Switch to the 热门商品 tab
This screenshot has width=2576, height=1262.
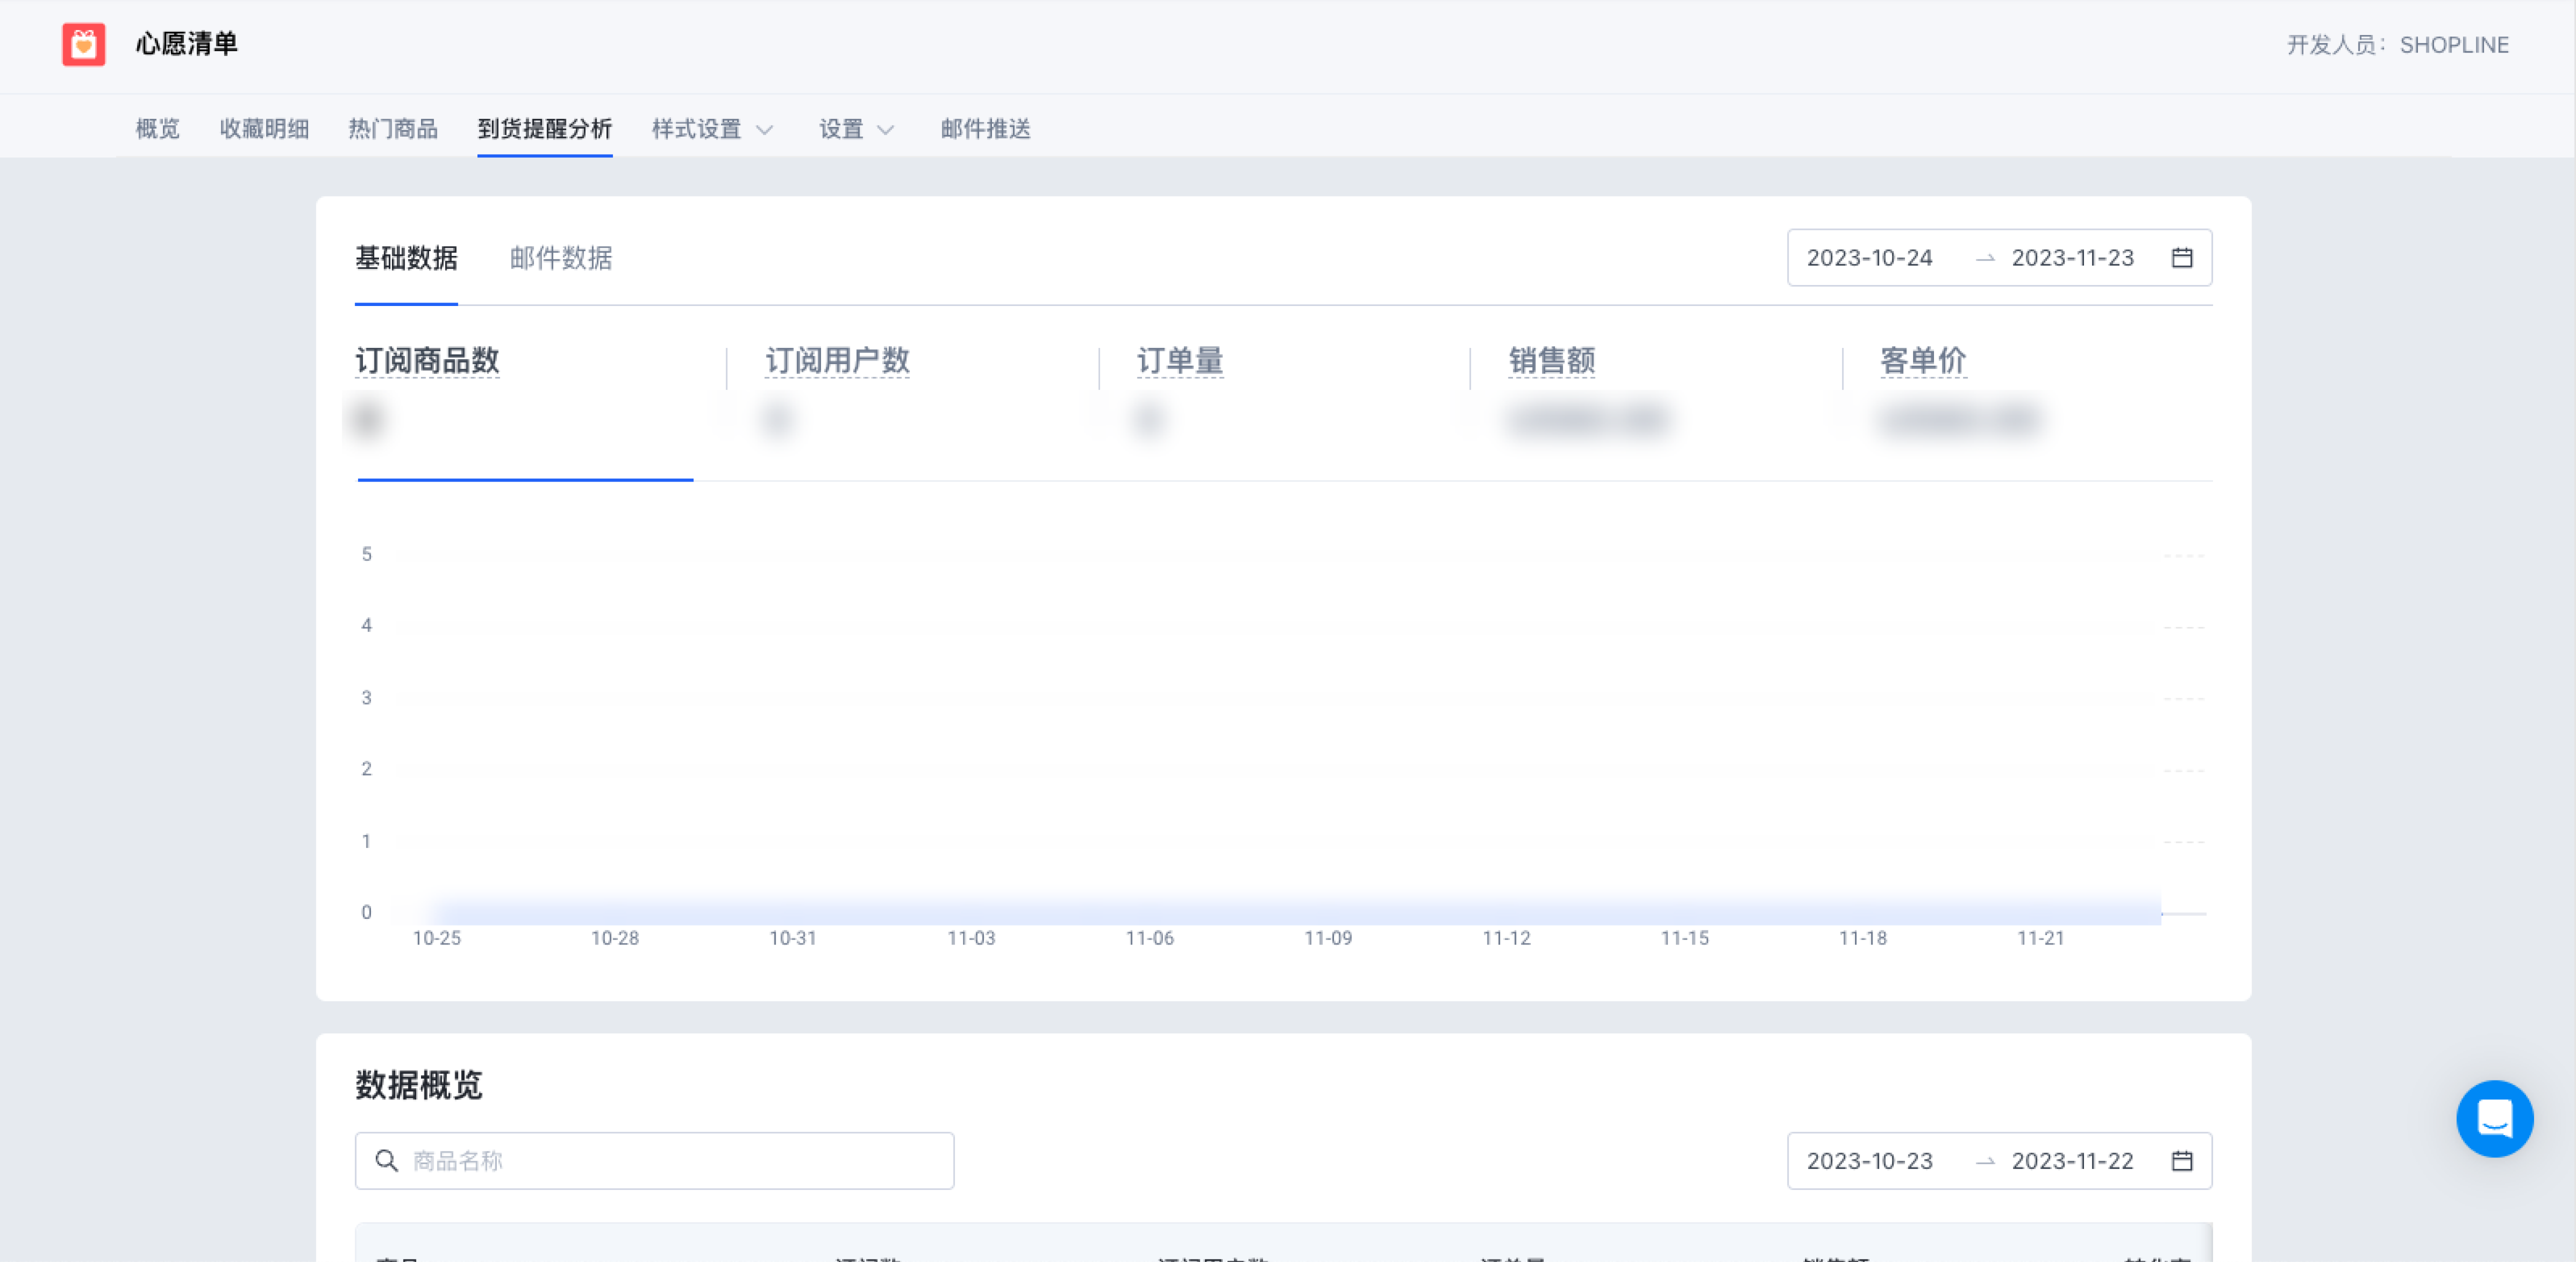tap(393, 129)
